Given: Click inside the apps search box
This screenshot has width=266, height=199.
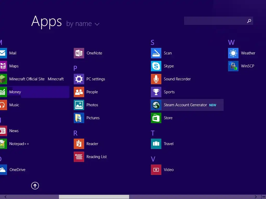Looking at the screenshot, I should [x=218, y=21].
